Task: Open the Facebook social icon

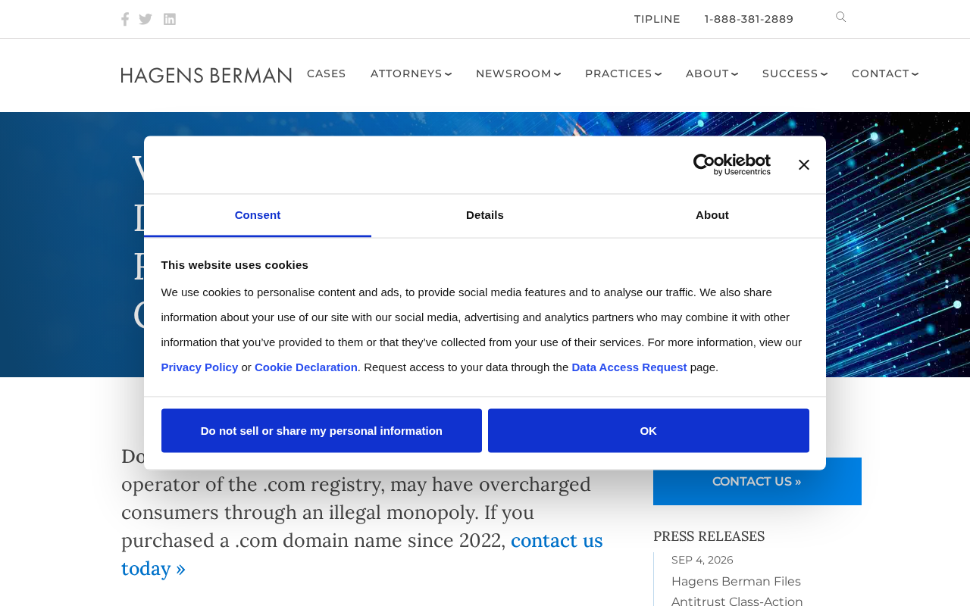Action: pos(125,19)
